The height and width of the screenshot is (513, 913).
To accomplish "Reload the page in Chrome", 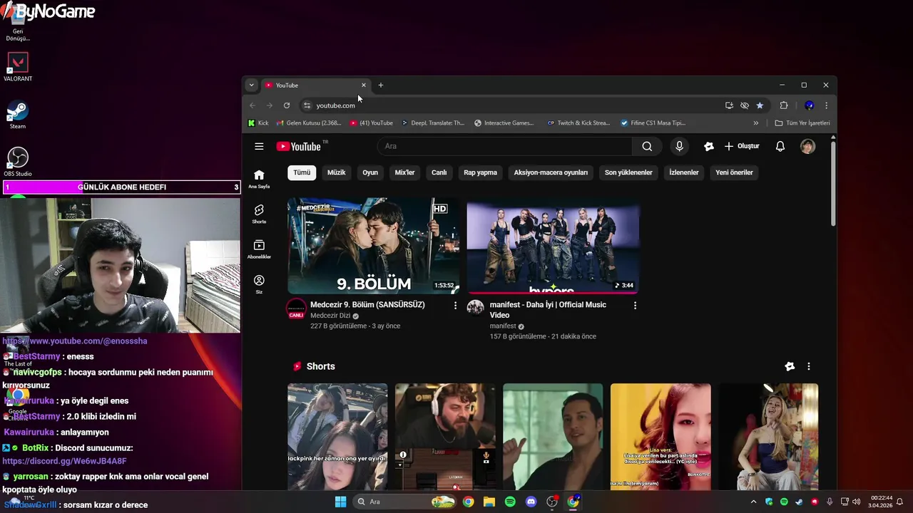I will point(287,105).
